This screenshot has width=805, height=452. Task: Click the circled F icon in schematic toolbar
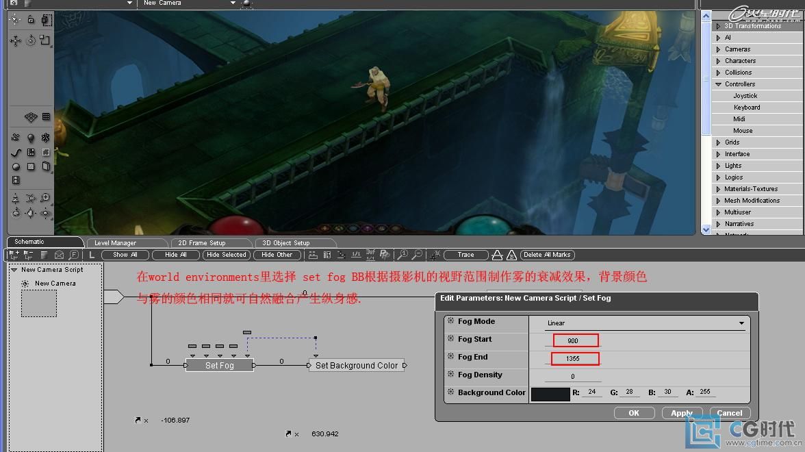click(x=74, y=255)
